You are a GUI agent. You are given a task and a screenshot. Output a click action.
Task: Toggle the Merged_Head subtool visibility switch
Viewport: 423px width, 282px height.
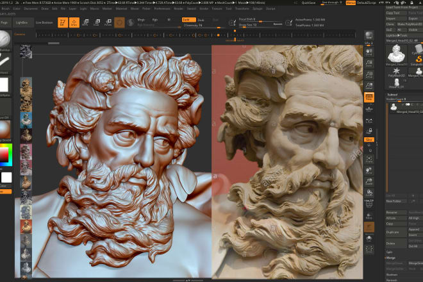[408, 104]
